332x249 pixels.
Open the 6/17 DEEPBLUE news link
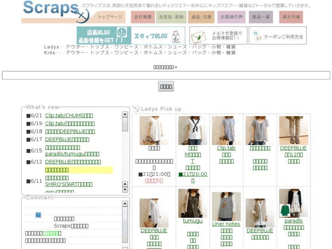(x=67, y=139)
